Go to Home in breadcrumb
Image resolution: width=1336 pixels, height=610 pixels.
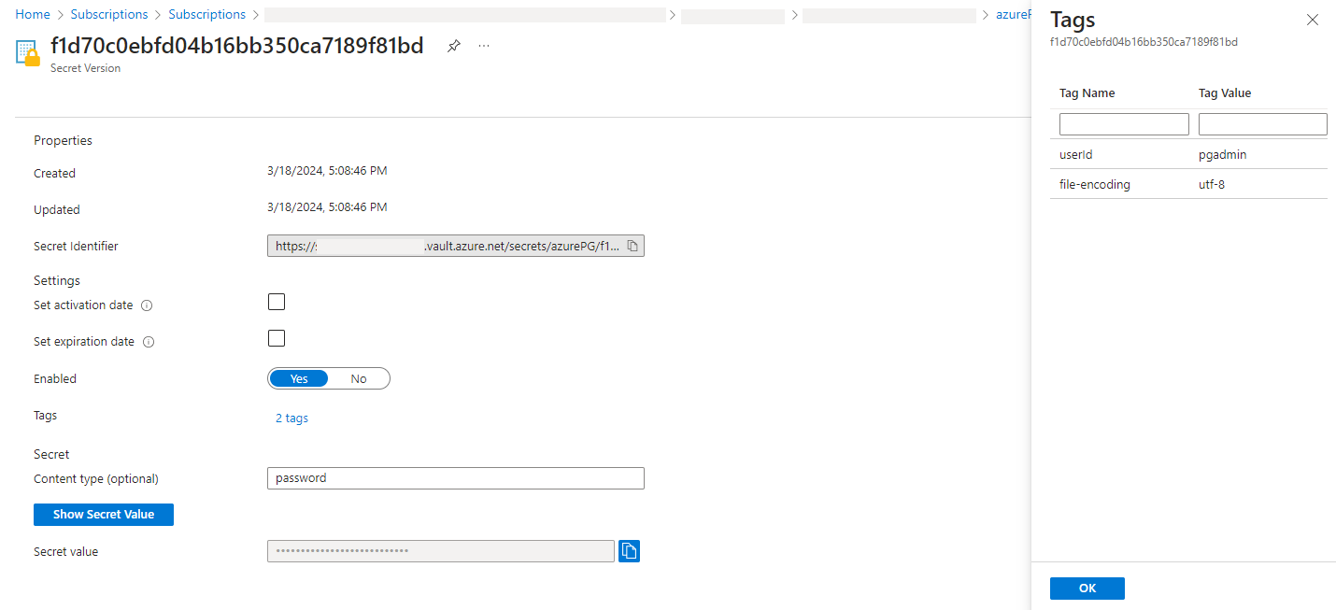point(33,15)
